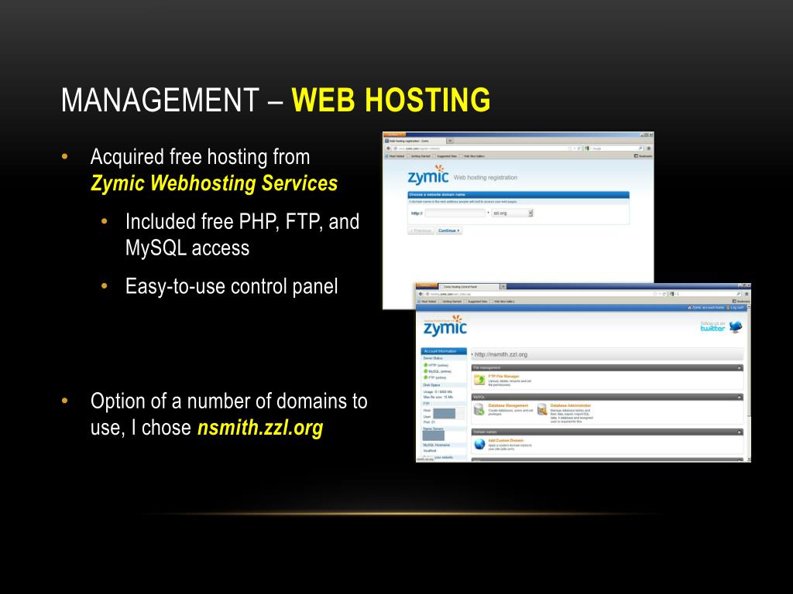Click the Zymic account home link
Image resolution: width=793 pixels, height=594 pixels.
(x=706, y=307)
